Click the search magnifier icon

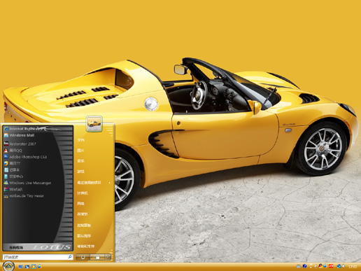click(x=70, y=257)
